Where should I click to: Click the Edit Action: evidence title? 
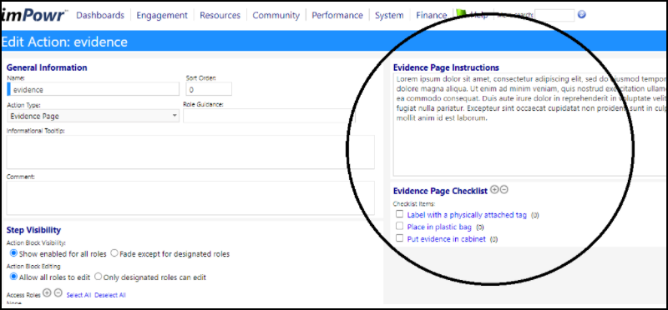pos(64,42)
